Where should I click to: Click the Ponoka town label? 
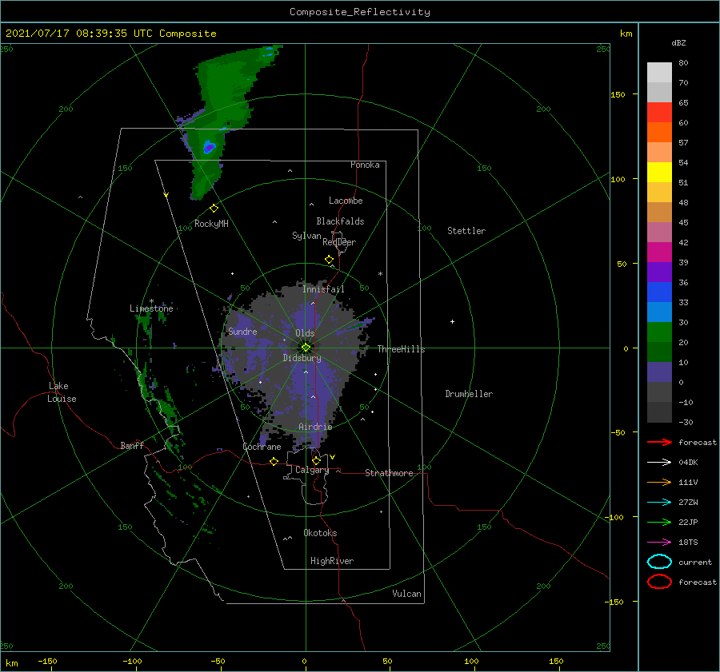365,165
